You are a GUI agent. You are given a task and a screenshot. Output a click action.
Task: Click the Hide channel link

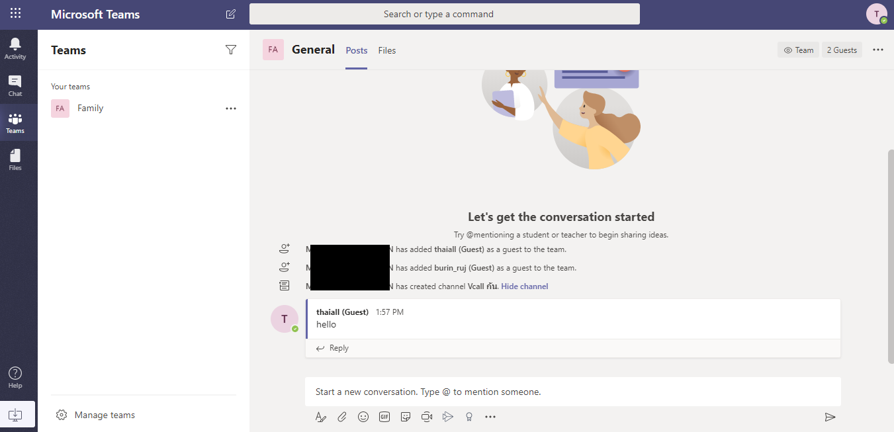(524, 286)
